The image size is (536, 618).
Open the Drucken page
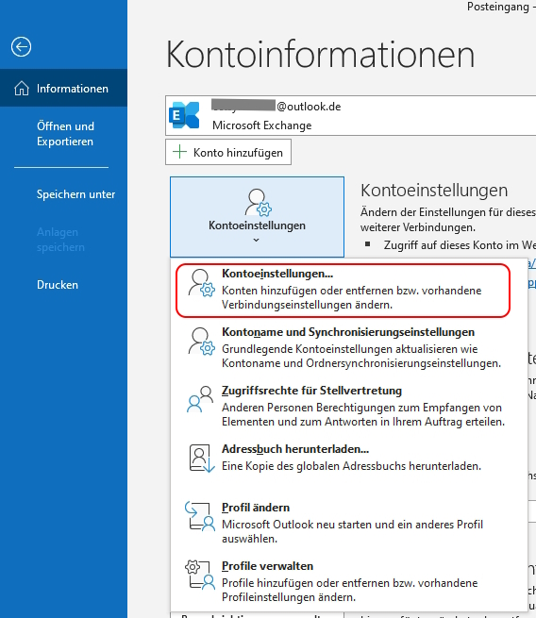pos(58,285)
